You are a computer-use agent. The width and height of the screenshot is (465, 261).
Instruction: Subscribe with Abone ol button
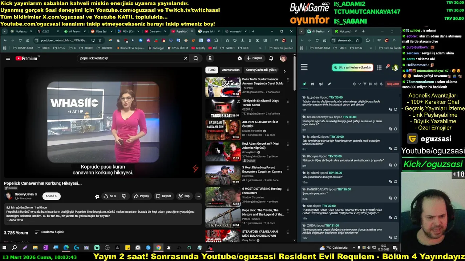[51, 196]
